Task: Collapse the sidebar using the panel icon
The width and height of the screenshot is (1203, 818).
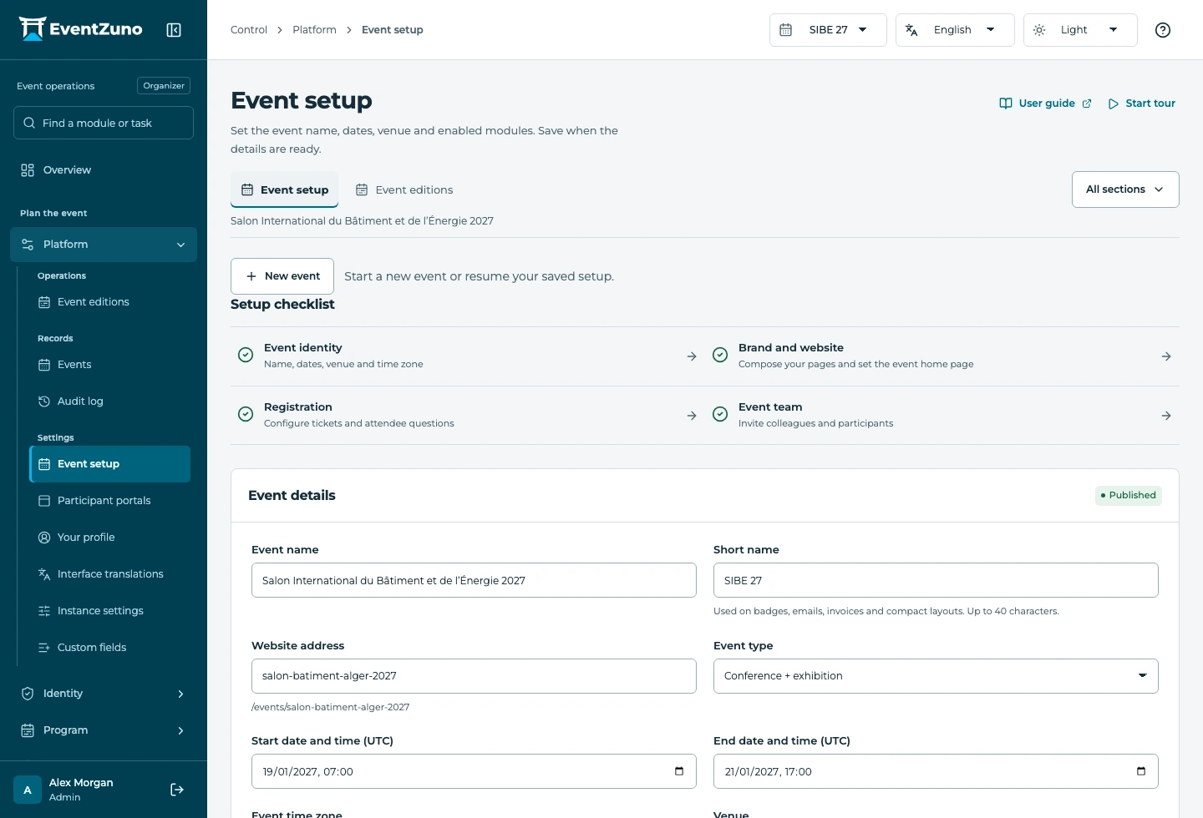Action: pyautogui.click(x=174, y=30)
